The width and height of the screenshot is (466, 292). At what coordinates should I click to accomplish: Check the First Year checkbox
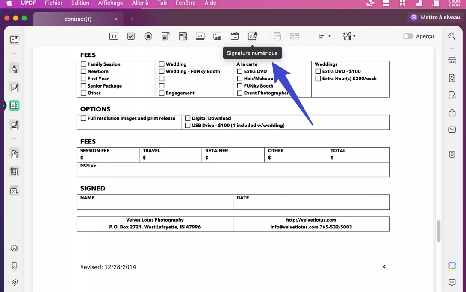[x=83, y=79]
